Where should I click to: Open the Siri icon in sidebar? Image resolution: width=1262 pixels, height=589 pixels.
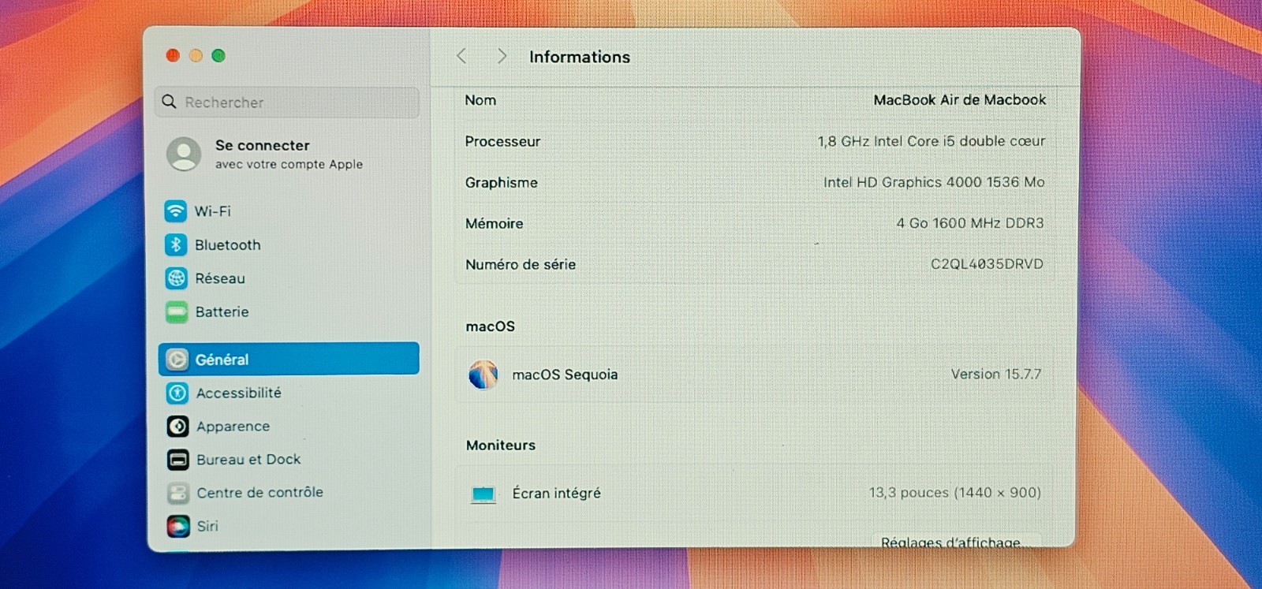(x=178, y=526)
